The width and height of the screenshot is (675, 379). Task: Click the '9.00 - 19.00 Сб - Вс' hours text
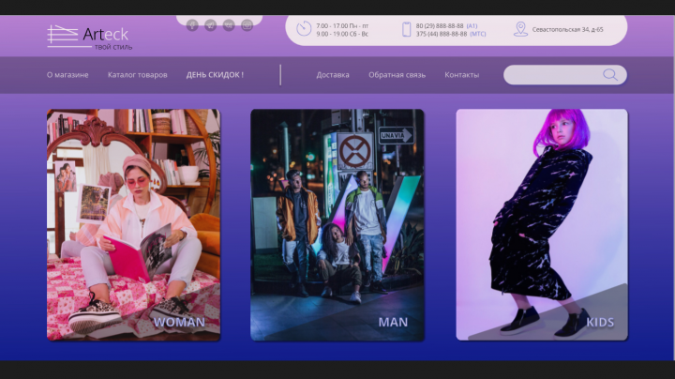(342, 34)
